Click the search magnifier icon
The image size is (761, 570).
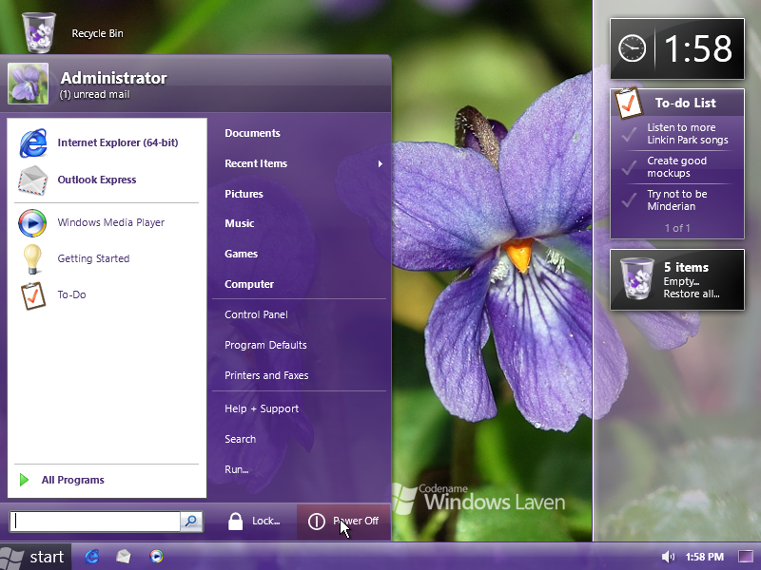tap(189, 522)
